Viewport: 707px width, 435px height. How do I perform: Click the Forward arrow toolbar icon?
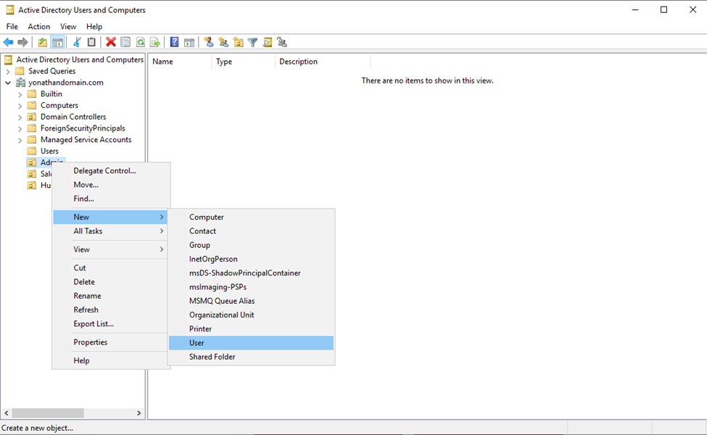22,42
